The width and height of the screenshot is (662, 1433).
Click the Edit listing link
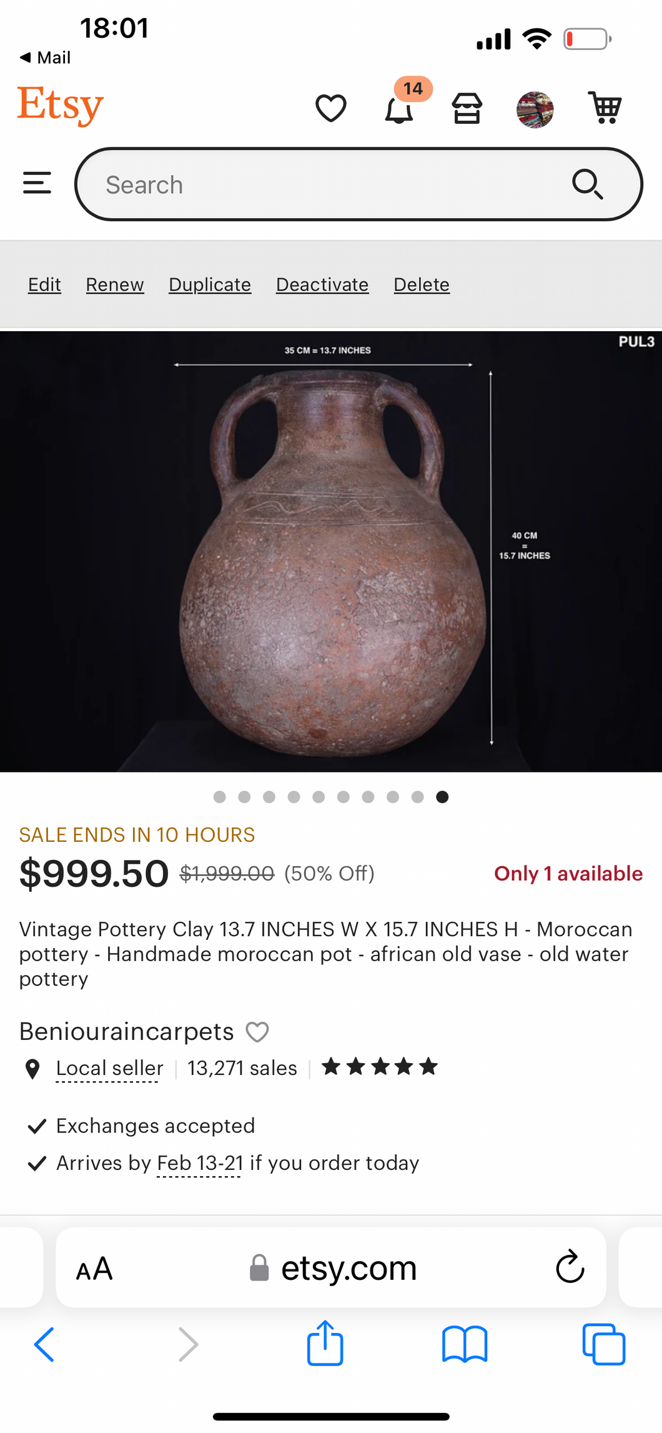pos(44,285)
